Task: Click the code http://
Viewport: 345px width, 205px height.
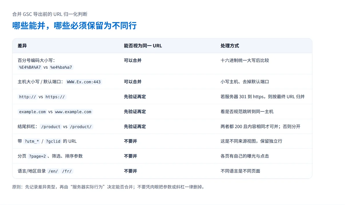Action: pos(27,97)
